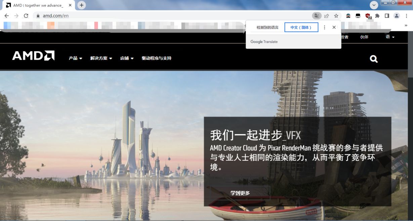Screen dimensions: 413x221
Task: Click the AMD logo
Action: [x=33, y=56]
